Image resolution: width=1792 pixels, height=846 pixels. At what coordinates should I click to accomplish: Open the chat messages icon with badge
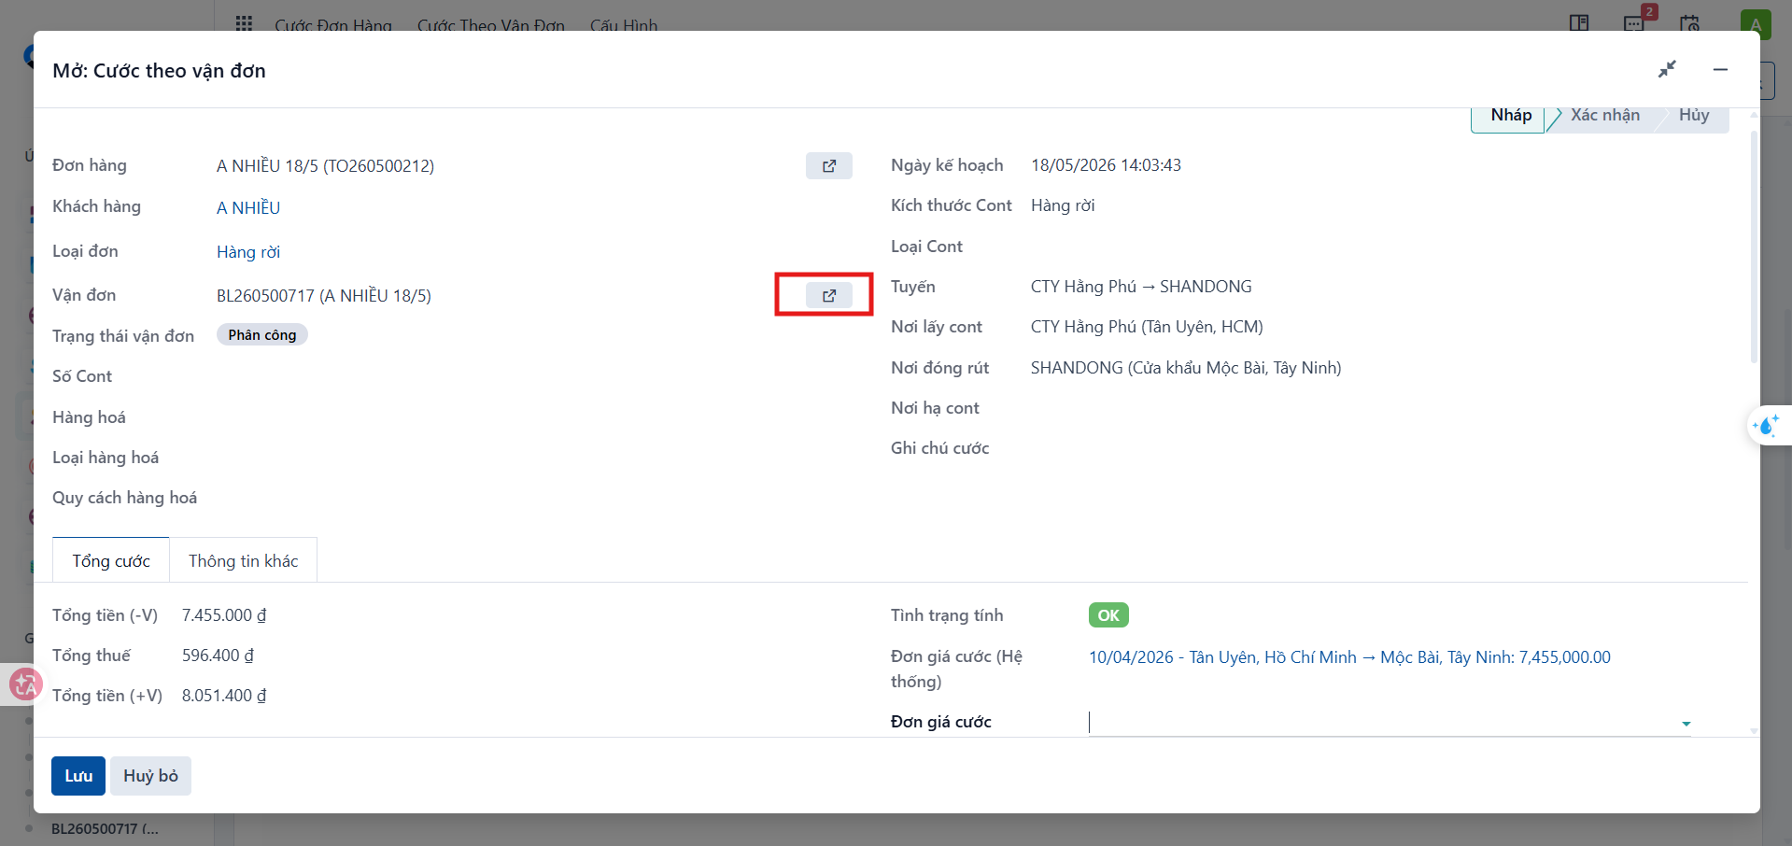(x=1635, y=22)
